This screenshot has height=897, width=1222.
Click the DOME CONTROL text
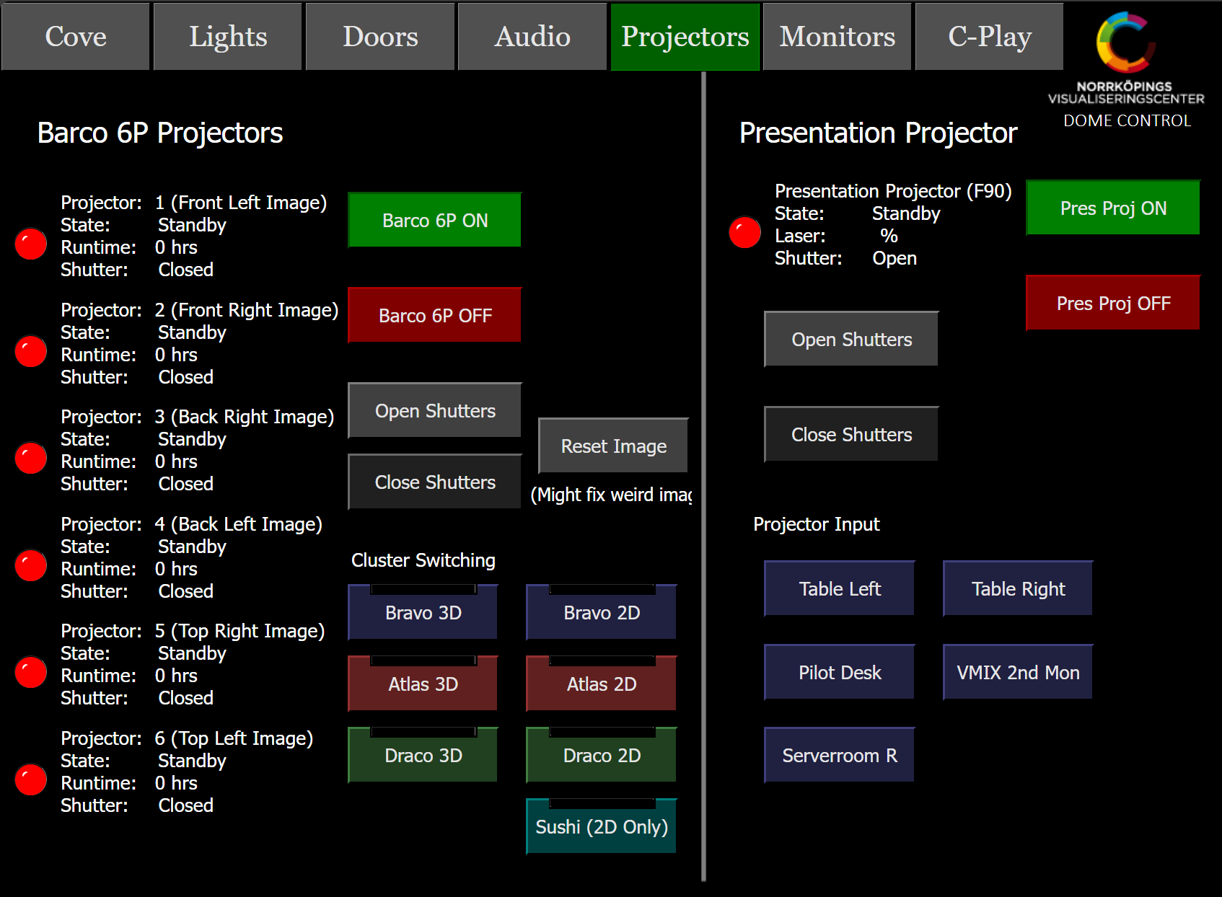click(1127, 120)
